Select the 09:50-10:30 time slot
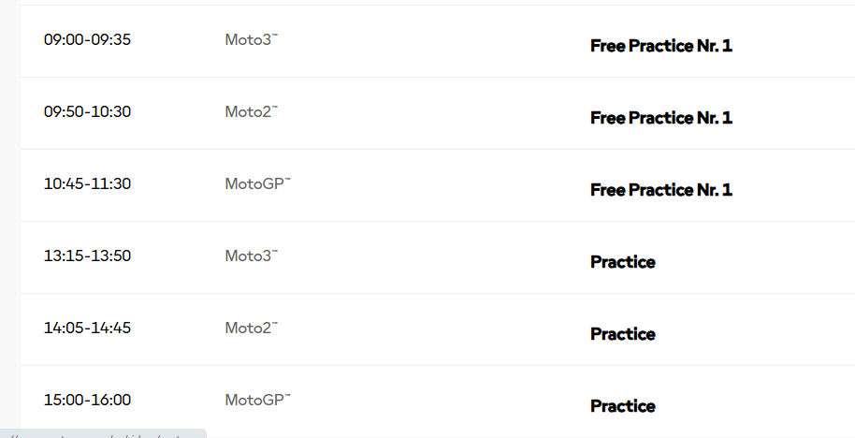The width and height of the screenshot is (855, 438). point(87,111)
